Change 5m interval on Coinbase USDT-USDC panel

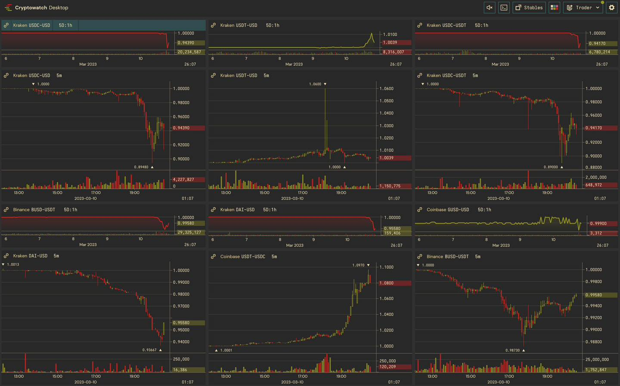[274, 256]
